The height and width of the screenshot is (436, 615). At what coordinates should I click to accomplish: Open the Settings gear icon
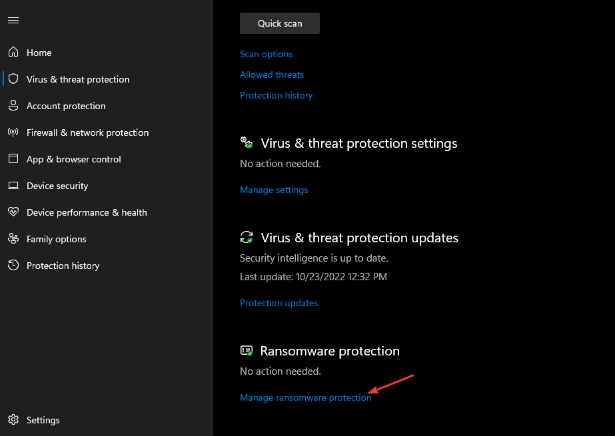pos(13,419)
